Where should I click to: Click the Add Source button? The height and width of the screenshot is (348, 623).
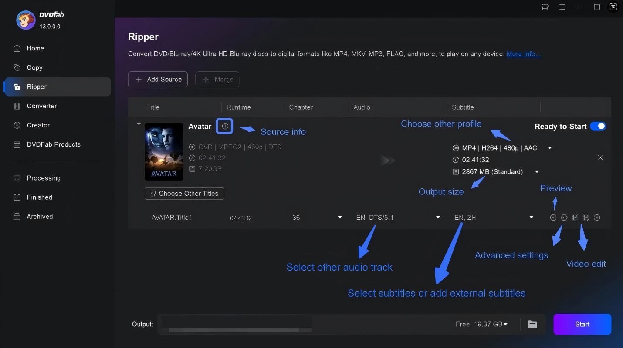[x=158, y=79]
